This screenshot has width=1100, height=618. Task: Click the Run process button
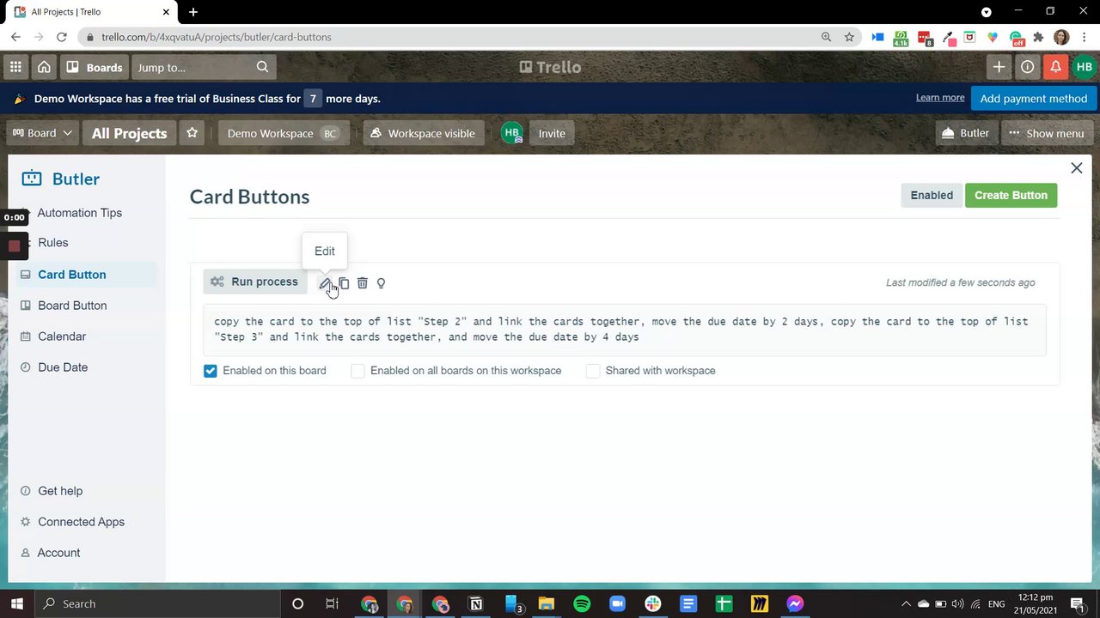tap(255, 282)
